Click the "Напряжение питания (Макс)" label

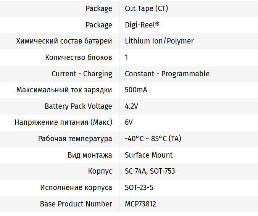click(x=63, y=123)
